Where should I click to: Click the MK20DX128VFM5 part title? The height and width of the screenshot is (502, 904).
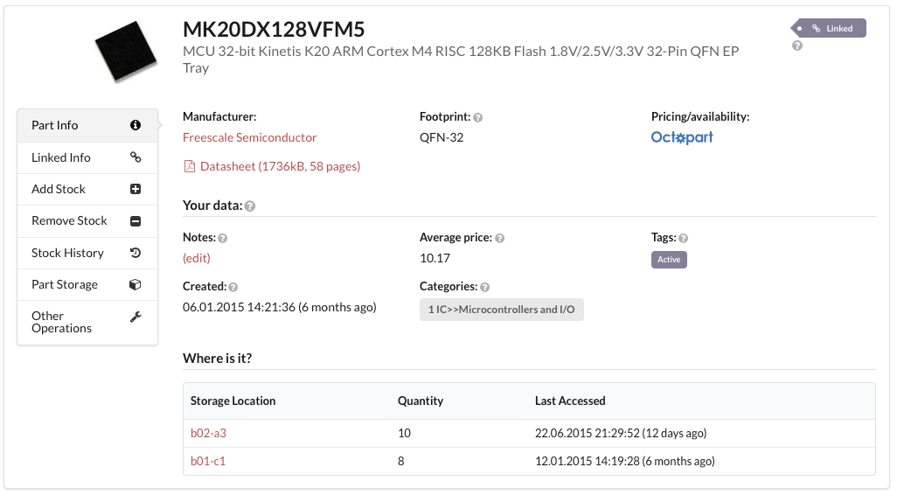click(x=274, y=30)
